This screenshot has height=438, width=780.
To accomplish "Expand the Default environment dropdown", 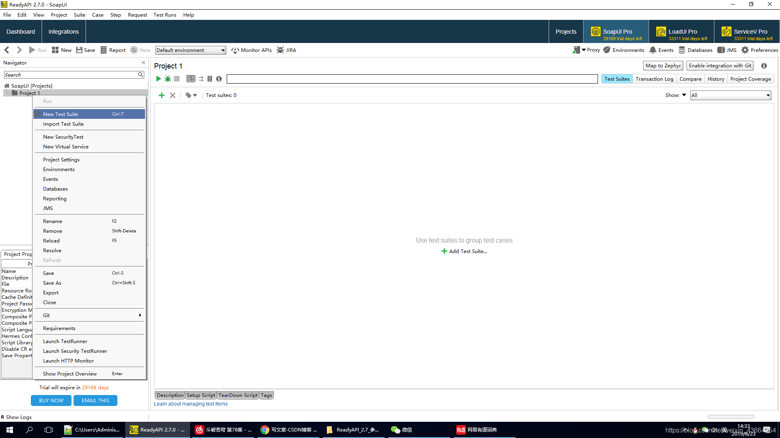I will click(190, 50).
